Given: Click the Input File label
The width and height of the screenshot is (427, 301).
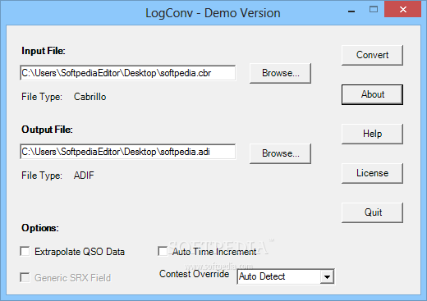Looking at the screenshot, I should click(44, 51).
